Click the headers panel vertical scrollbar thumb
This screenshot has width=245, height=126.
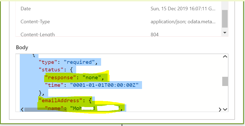[x=224, y=19]
